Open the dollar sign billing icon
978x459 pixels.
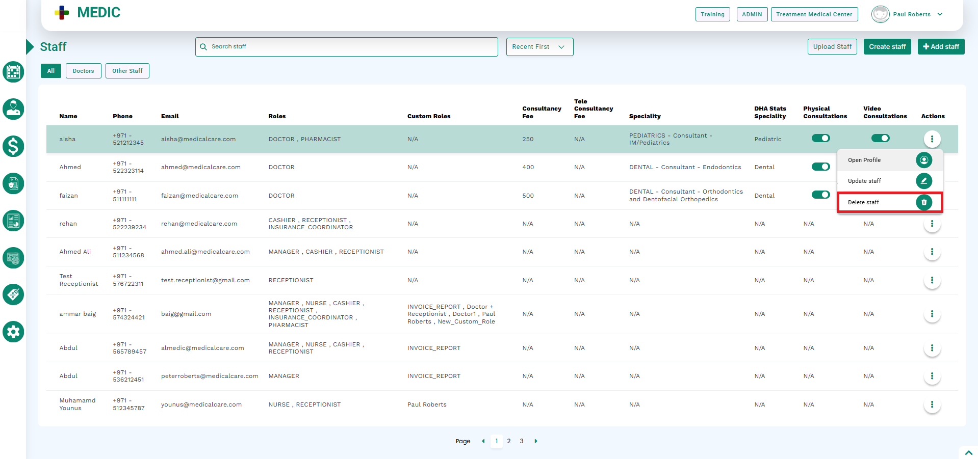tap(13, 146)
